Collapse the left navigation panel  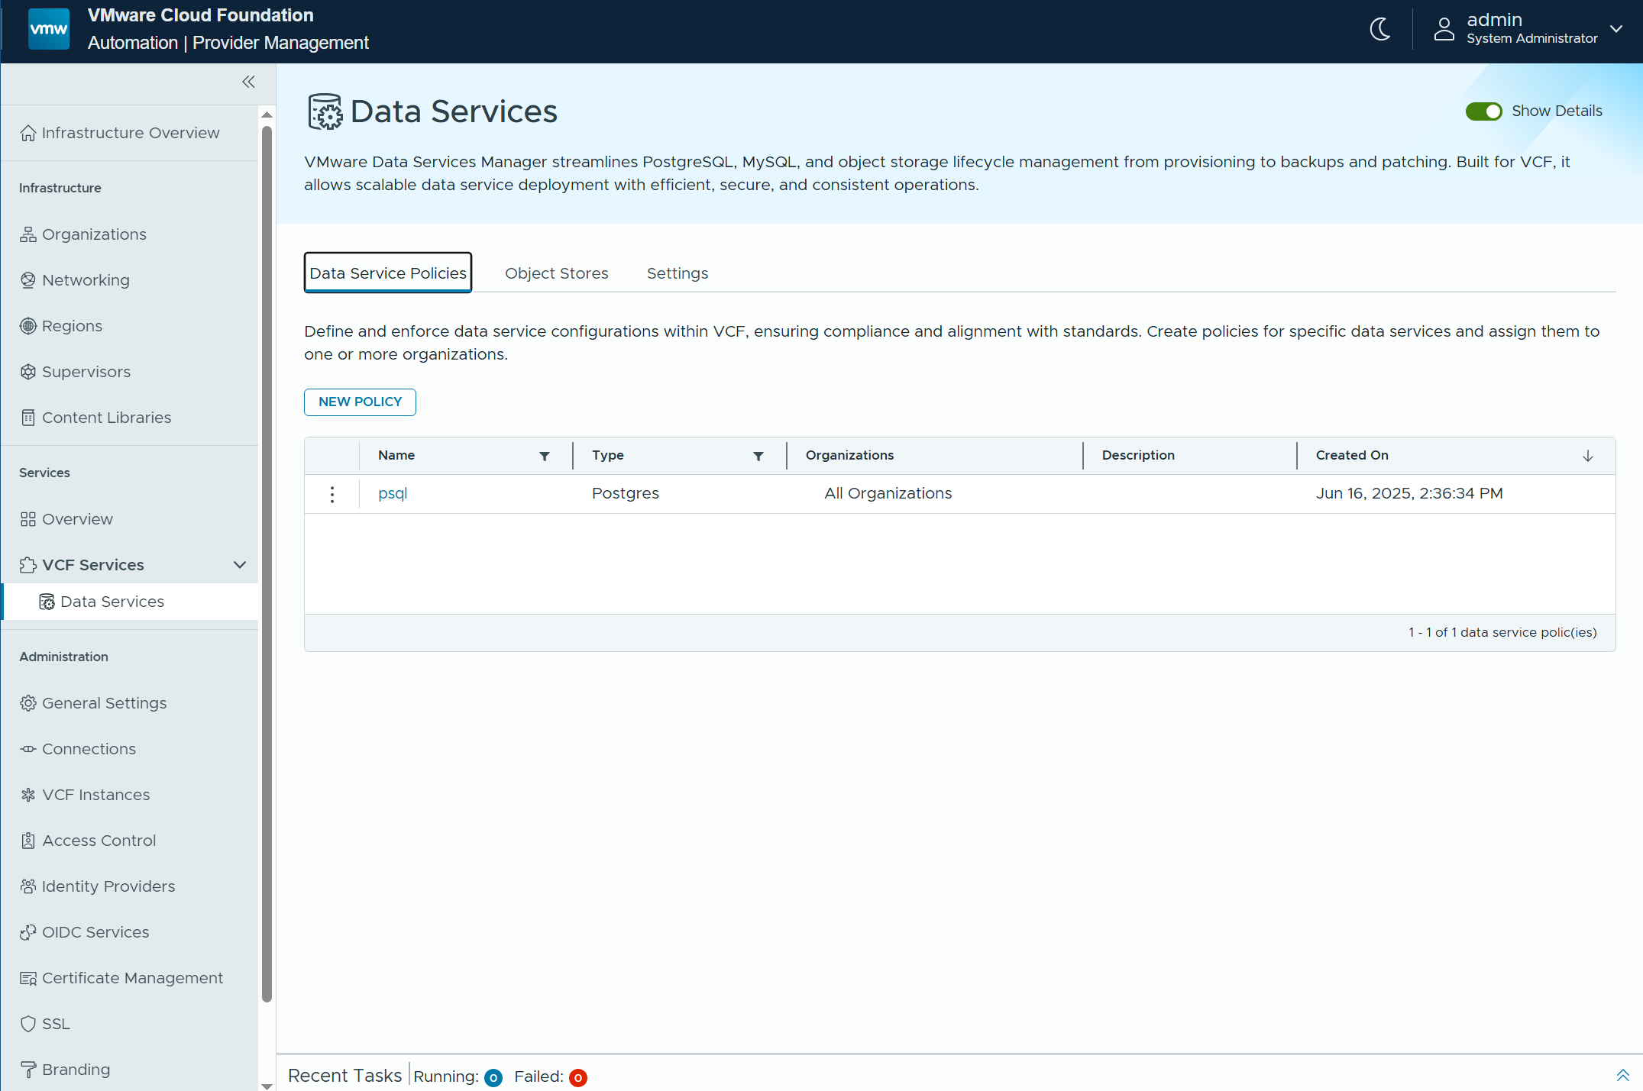[x=248, y=82]
